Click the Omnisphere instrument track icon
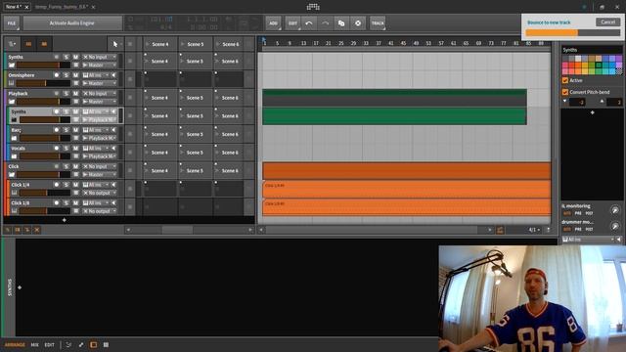This screenshot has height=352, width=626. (12, 83)
